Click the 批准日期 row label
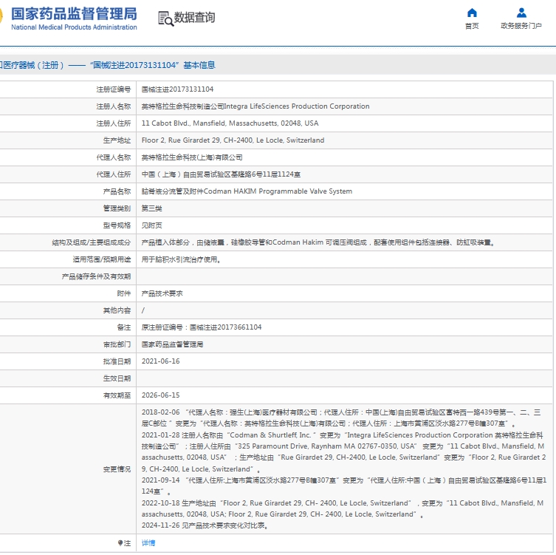 click(117, 361)
